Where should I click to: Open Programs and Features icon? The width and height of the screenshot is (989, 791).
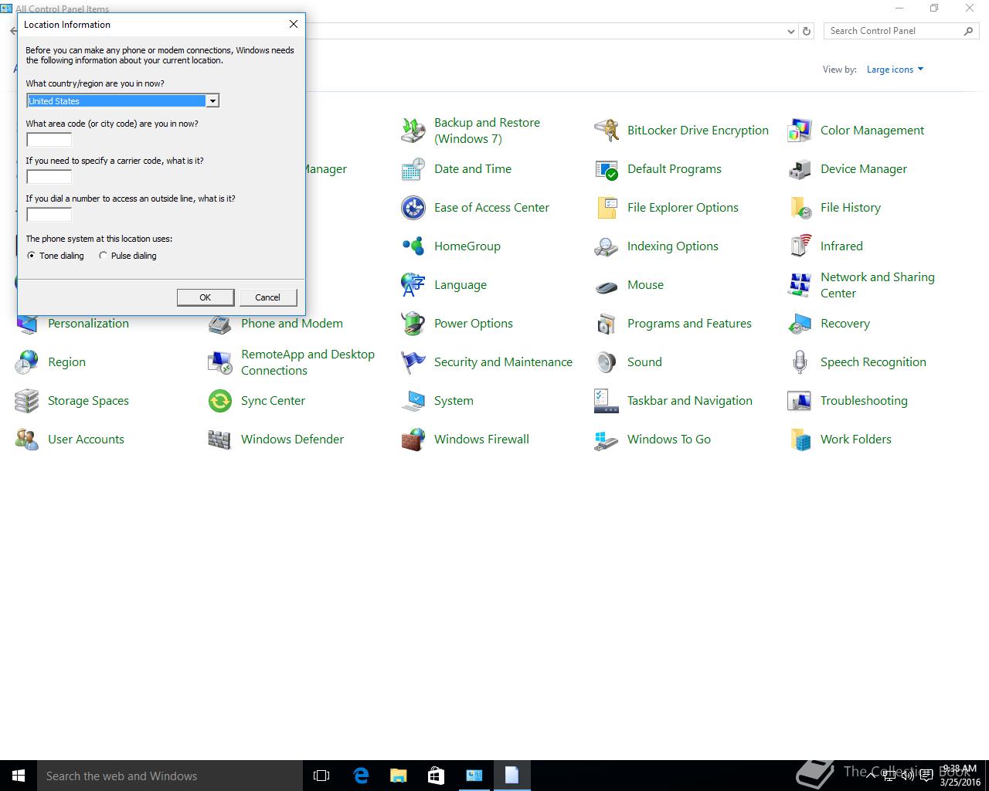[x=607, y=324]
